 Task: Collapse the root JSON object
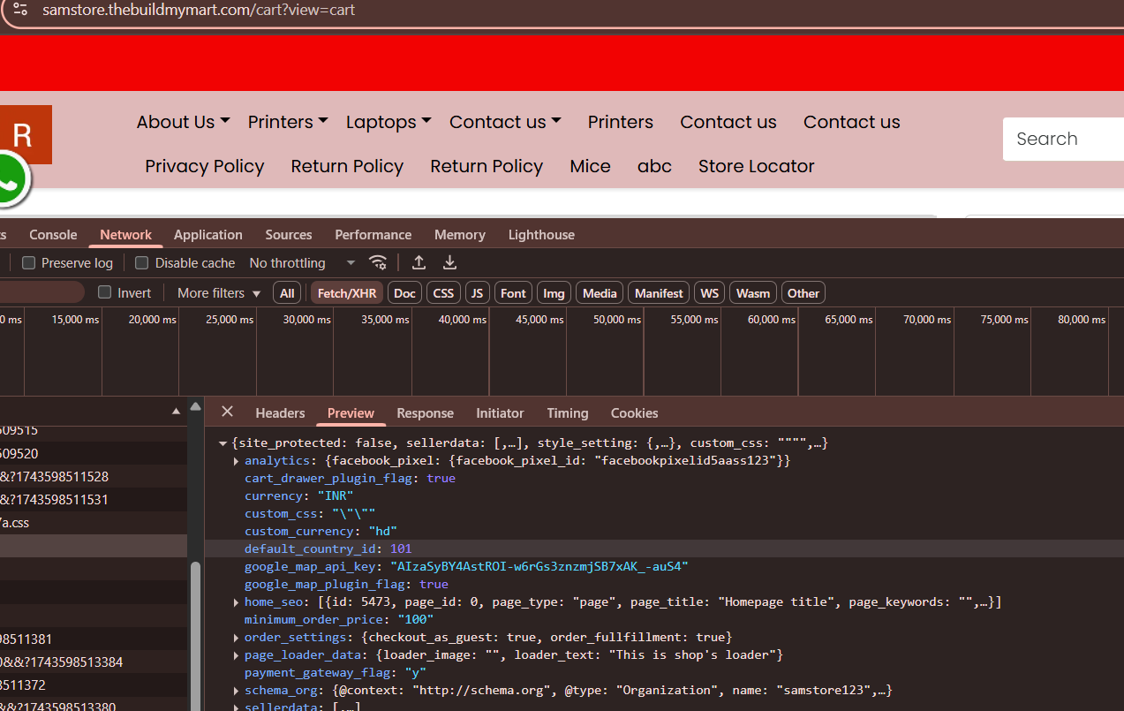tap(223, 443)
